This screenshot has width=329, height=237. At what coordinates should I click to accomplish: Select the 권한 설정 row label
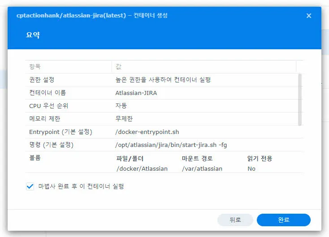tap(42, 80)
